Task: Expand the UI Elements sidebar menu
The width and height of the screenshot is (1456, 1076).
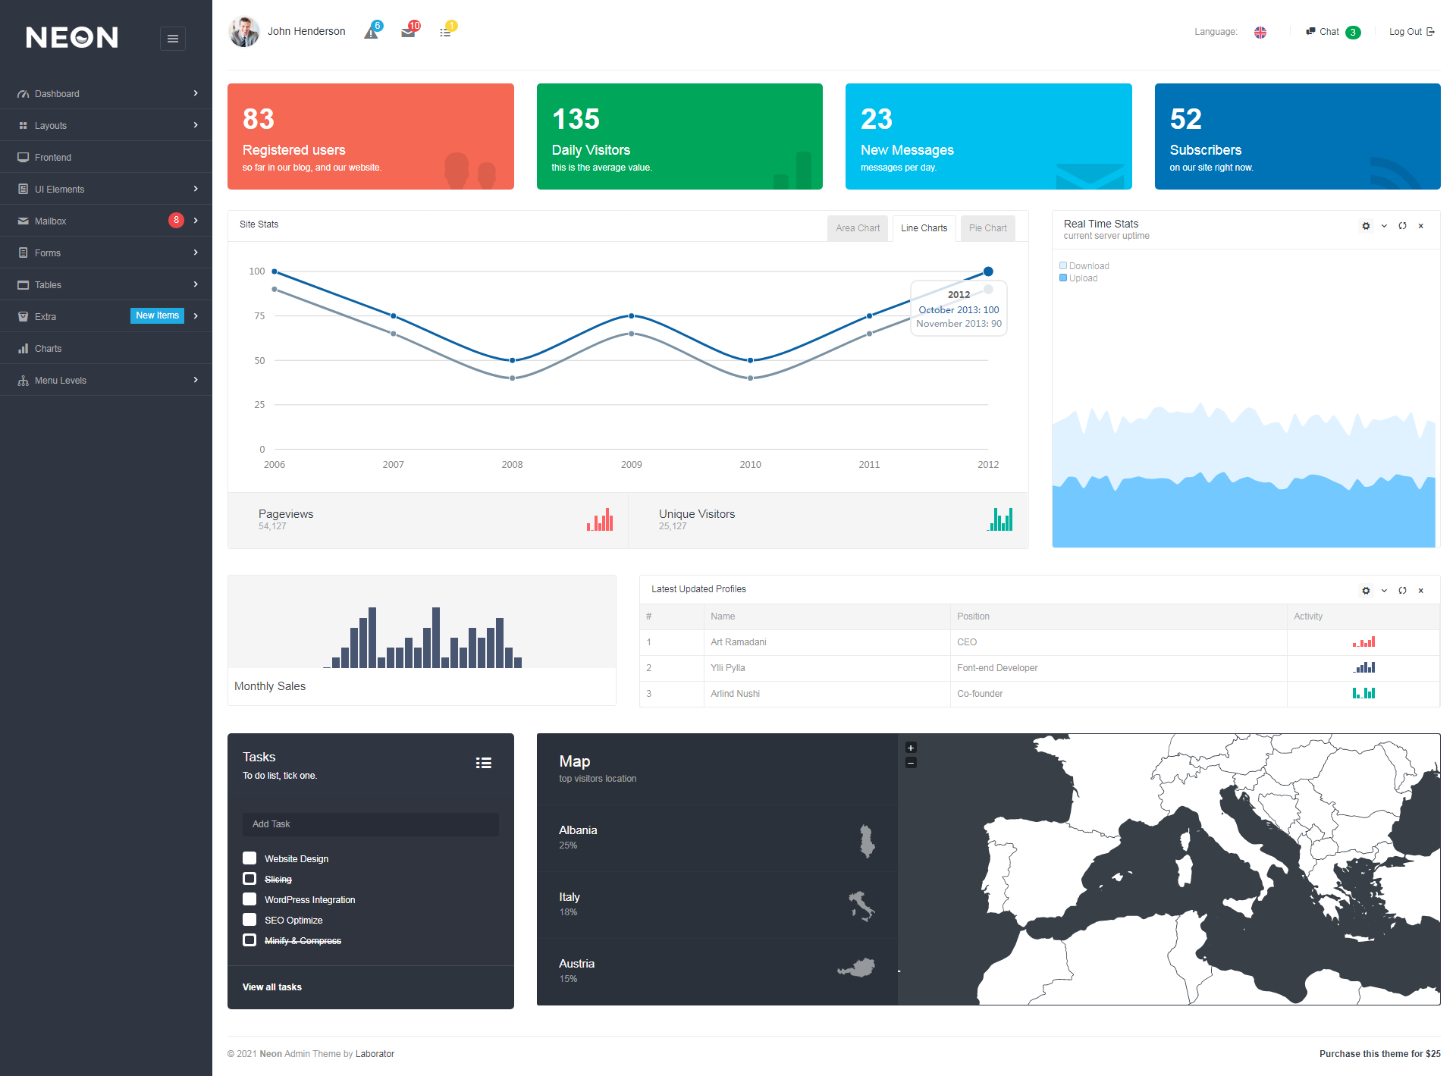Action: [106, 189]
